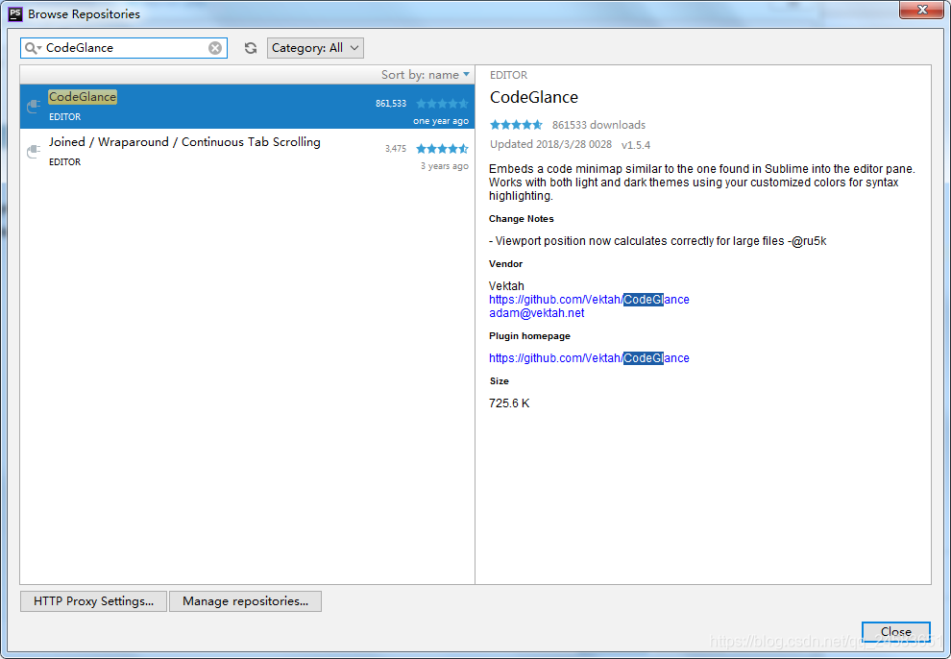
Task: Select Joined / Wraparound / Continuous Tab Scrolling
Action: [248, 151]
